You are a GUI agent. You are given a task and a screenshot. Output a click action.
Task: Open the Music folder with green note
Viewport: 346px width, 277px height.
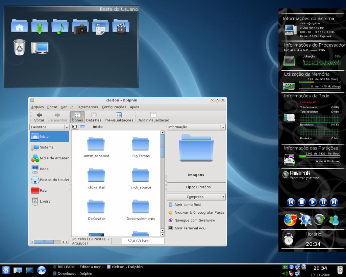[x=60, y=26]
